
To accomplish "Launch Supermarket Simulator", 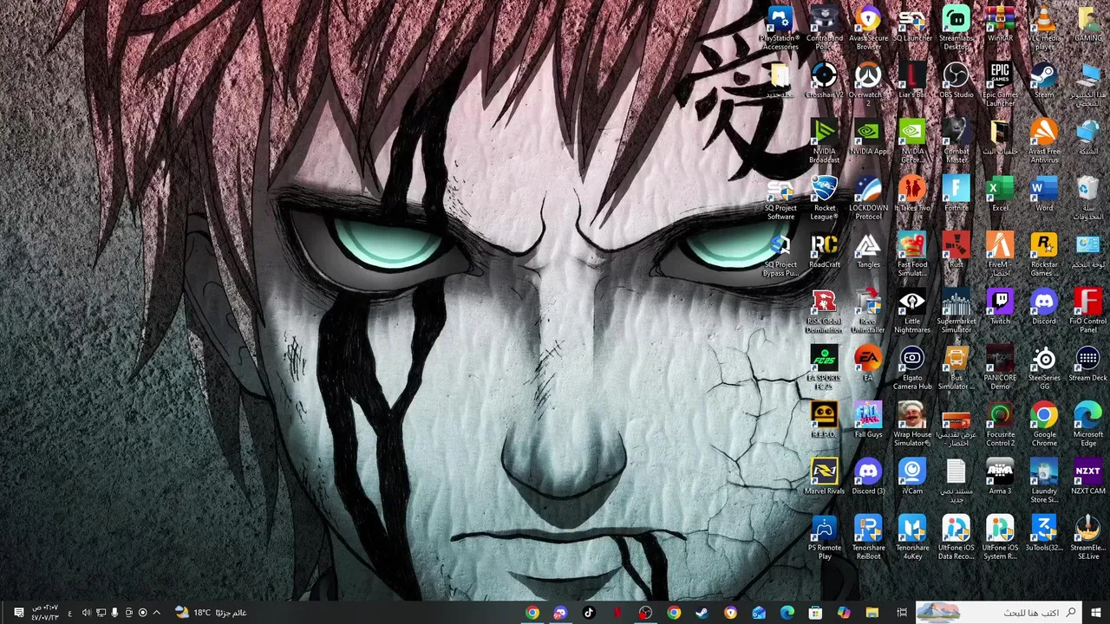I will pos(957,311).
